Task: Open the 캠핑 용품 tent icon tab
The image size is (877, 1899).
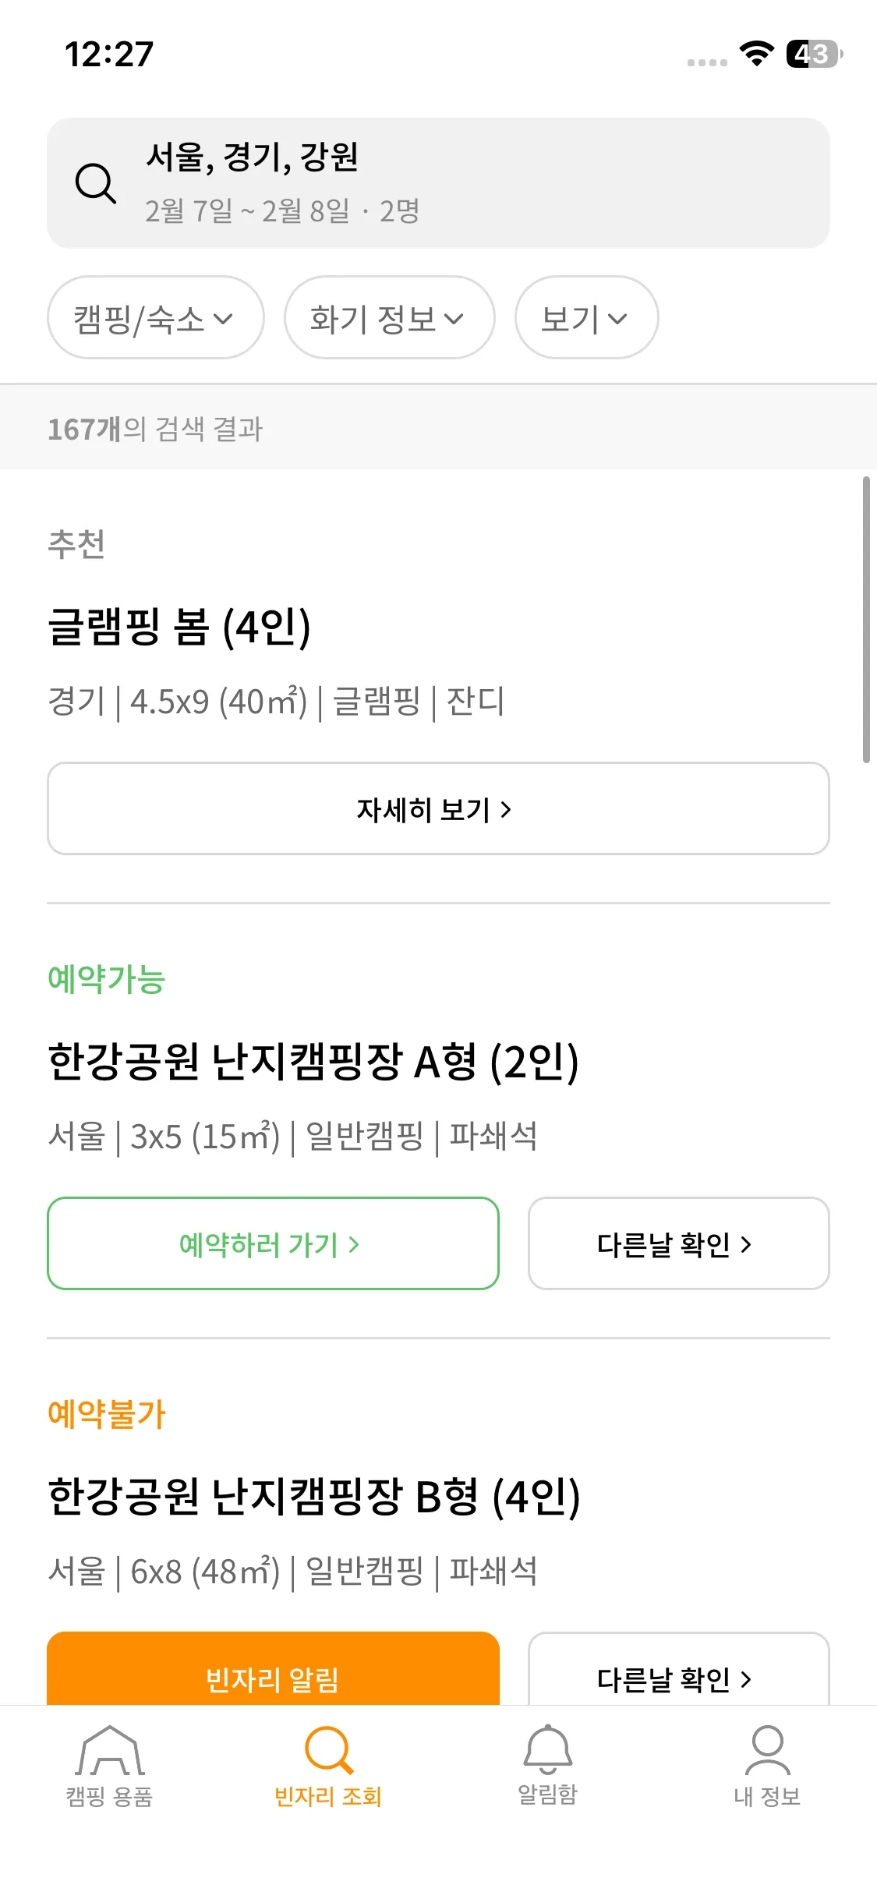Action: tap(110, 1751)
